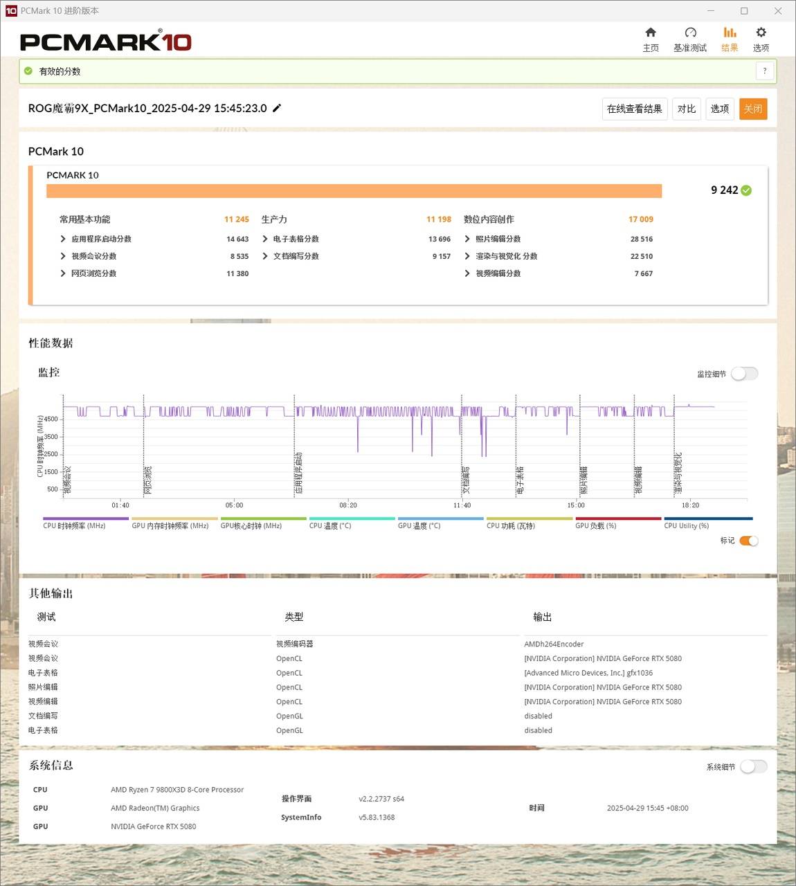Viewport: 796px width, 886px height.
Task: Click the 数位内容创作 score 17 009
Action: click(641, 219)
